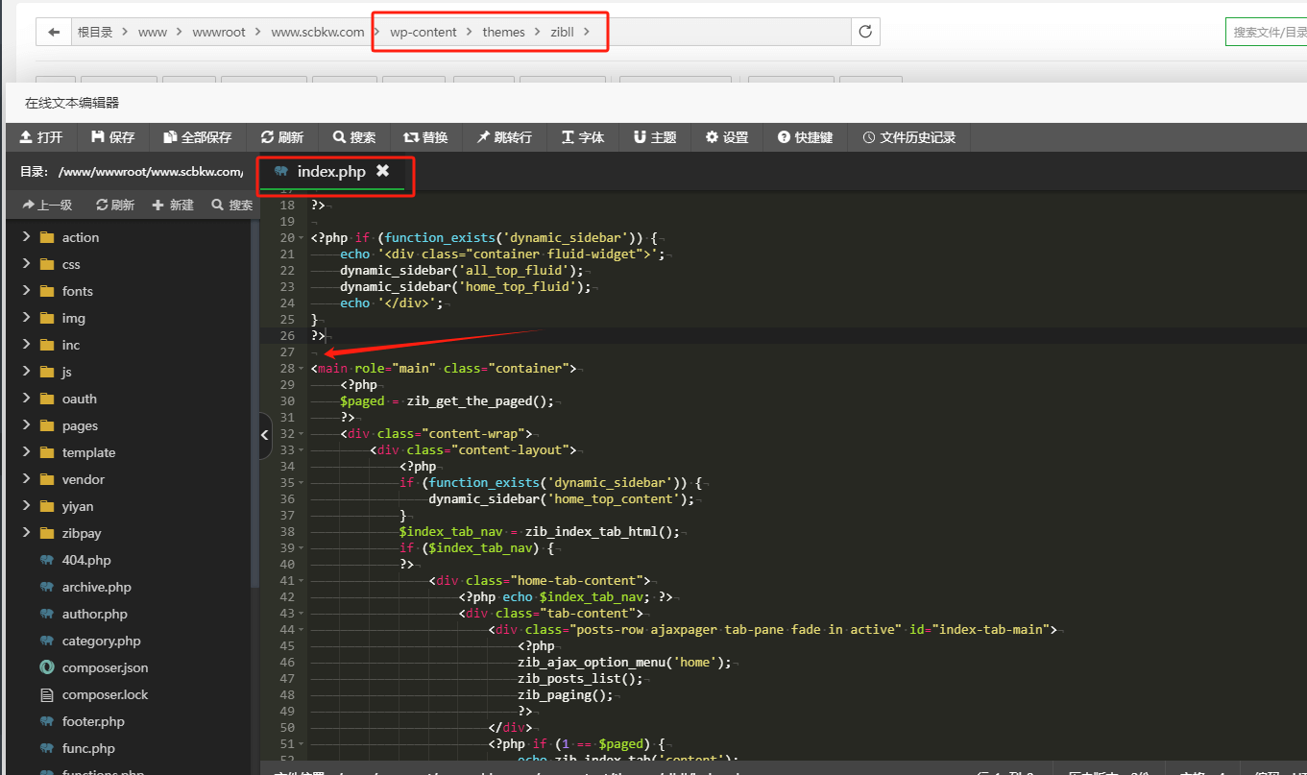The height and width of the screenshot is (775, 1307).
Task: Fold code at line 32 content-wrap div
Action: 302,433
